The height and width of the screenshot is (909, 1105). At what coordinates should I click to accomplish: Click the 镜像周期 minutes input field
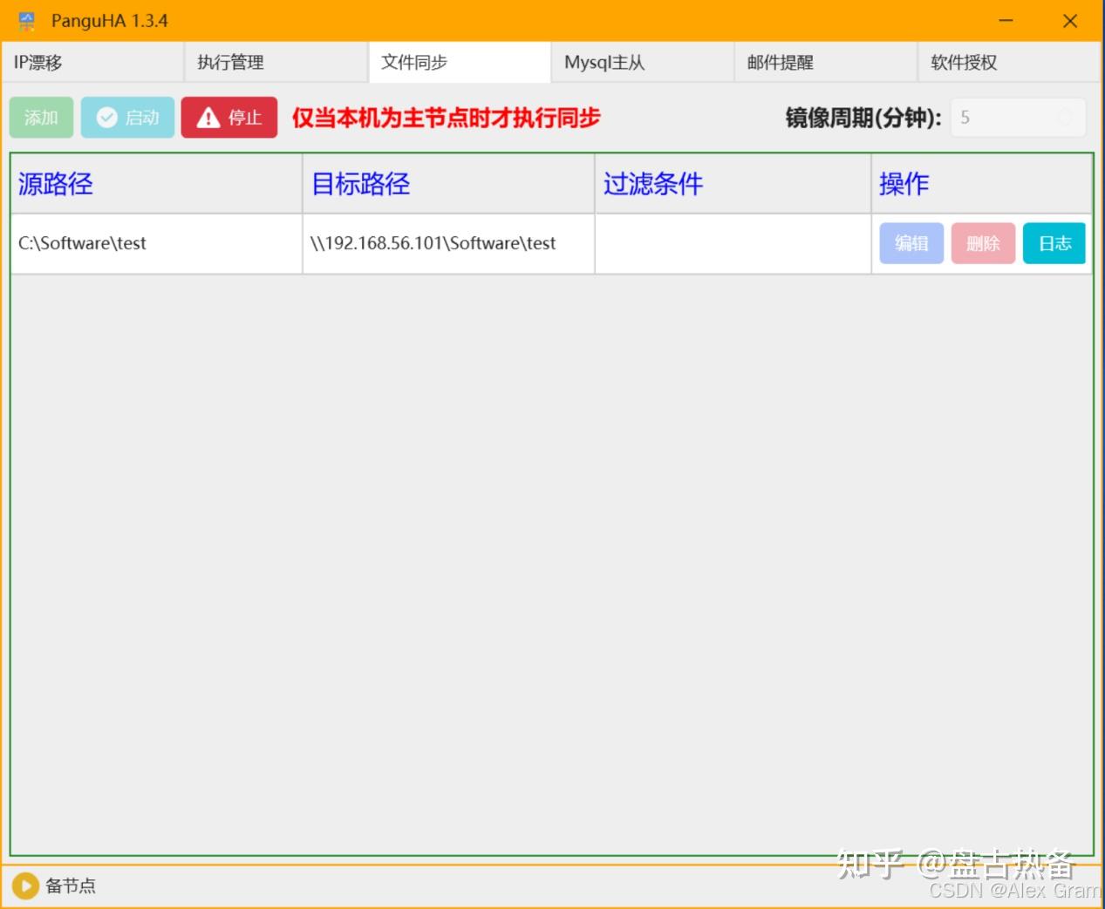coord(1003,118)
